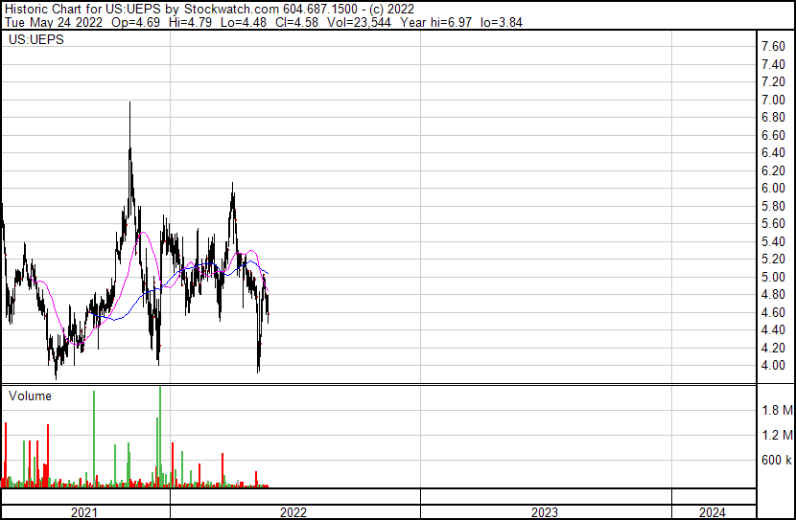Click the lo=3.84 year low value
Screen dimensions: 796x520
pyautogui.click(x=502, y=22)
